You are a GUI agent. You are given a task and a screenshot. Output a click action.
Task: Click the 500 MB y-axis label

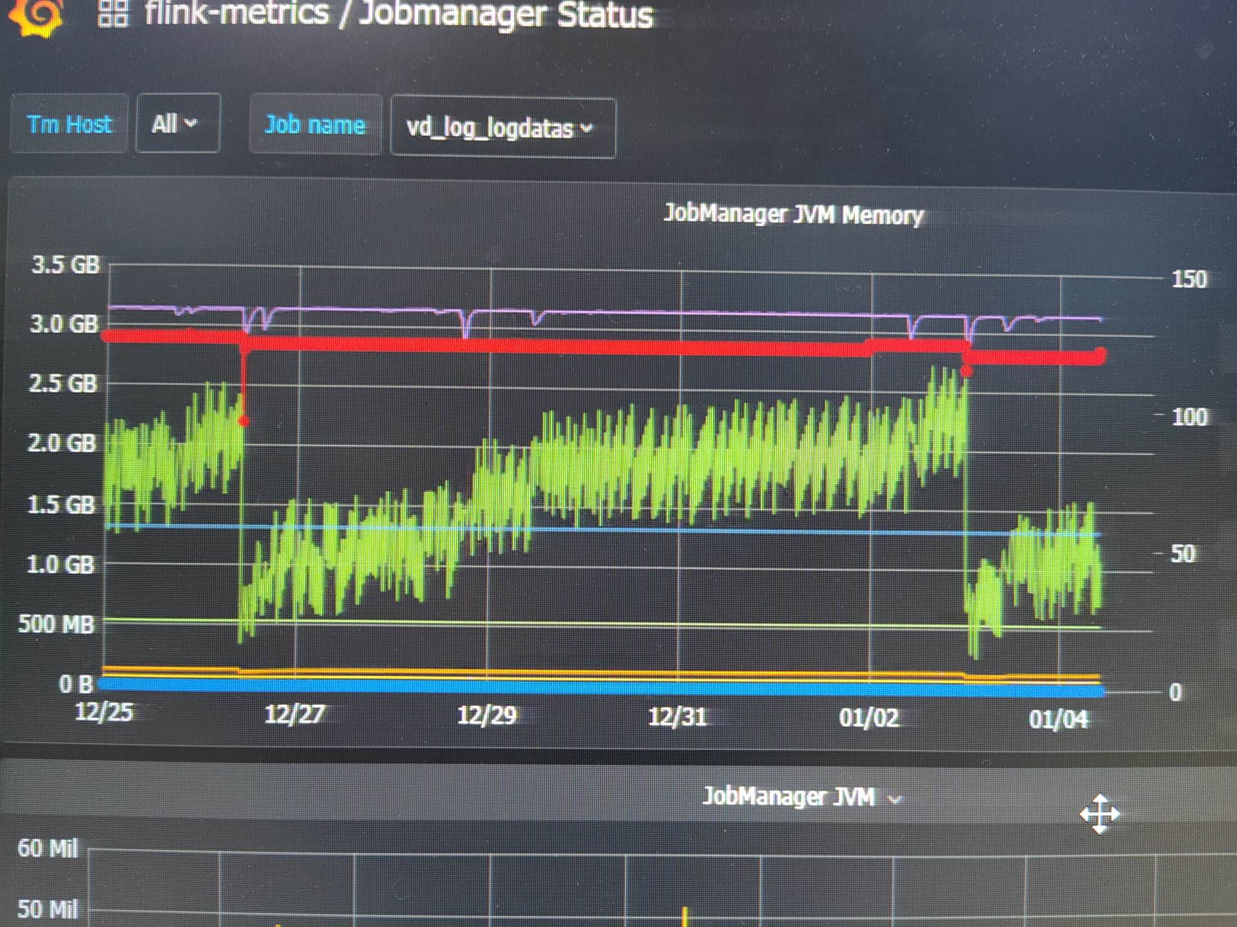click(56, 624)
